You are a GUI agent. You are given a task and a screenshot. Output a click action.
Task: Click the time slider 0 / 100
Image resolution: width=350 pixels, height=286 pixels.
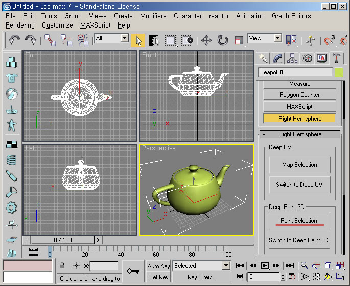pos(62,240)
